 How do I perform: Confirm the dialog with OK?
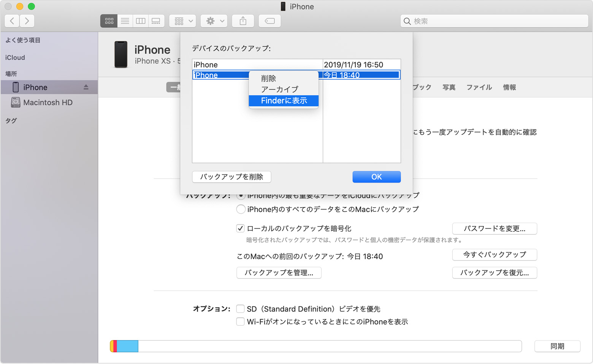point(376,177)
